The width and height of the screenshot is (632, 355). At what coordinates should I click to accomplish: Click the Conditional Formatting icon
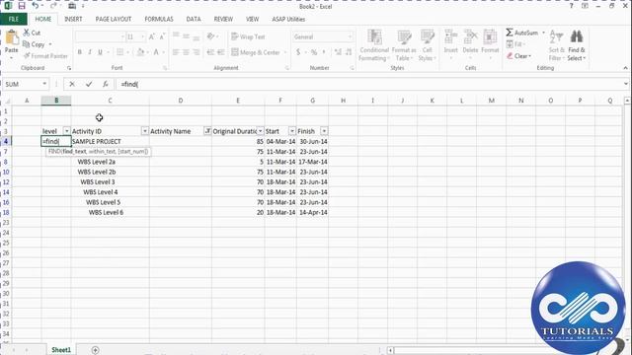click(374, 37)
